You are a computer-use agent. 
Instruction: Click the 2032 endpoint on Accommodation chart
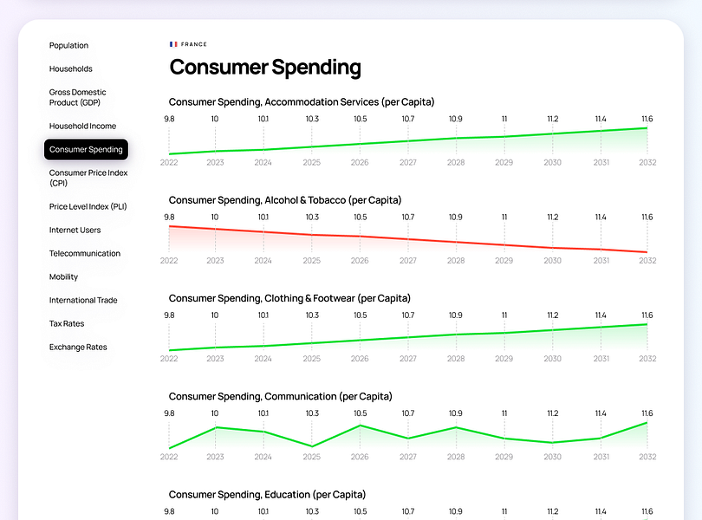coord(647,128)
